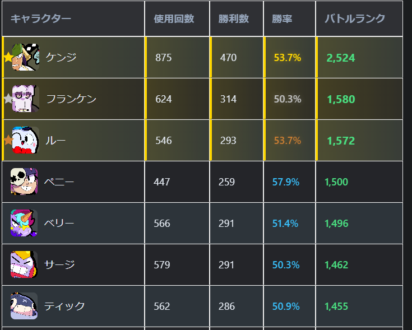Click the ペニー character portrait icon
Viewport: 412px width, 330px height.
[x=24, y=182]
